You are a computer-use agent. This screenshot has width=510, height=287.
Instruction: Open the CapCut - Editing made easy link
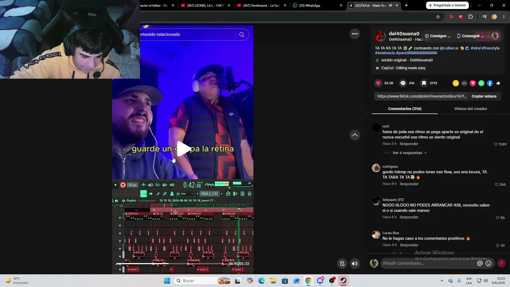tap(400, 68)
